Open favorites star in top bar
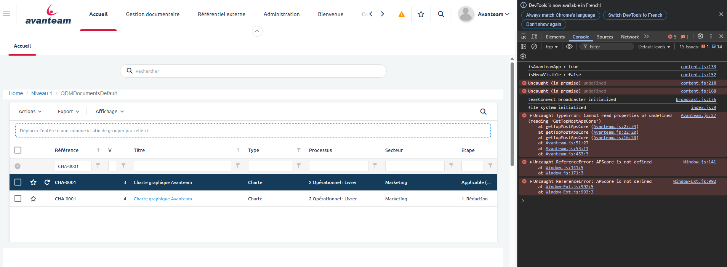 421,14
